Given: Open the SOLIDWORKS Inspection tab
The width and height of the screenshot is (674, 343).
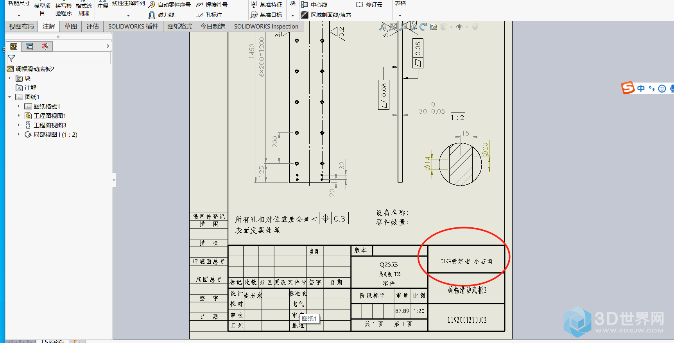Looking at the screenshot, I should pos(266,27).
